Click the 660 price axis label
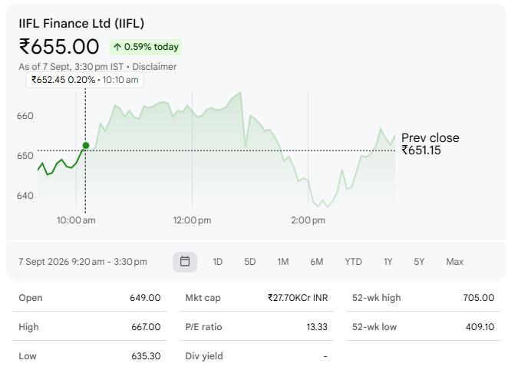The height and width of the screenshot is (380, 508). click(25, 116)
